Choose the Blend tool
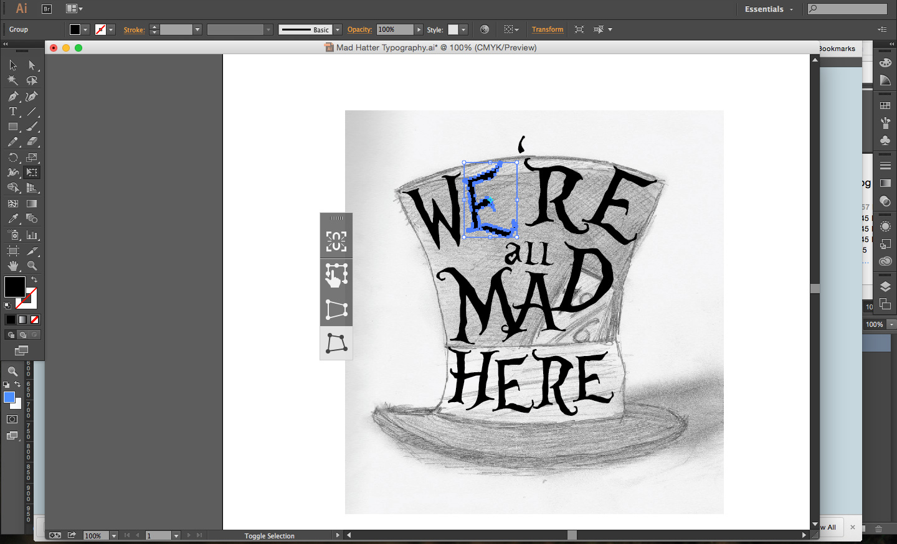This screenshot has width=897, height=544. tap(32, 219)
